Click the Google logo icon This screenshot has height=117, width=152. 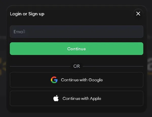[x=54, y=80]
